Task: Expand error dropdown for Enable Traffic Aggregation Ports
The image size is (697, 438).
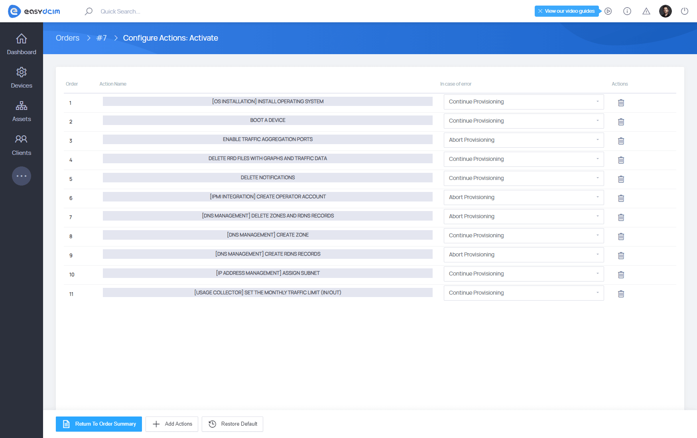Action: [523, 140]
